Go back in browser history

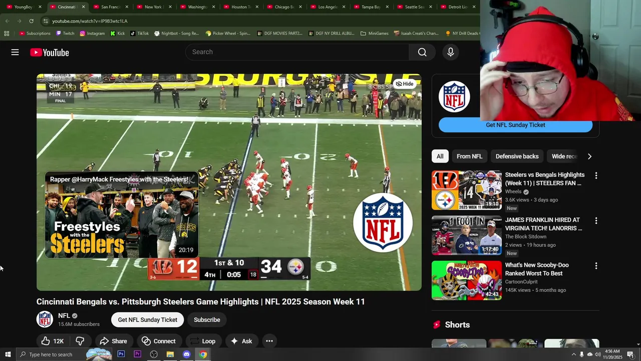coord(7,21)
